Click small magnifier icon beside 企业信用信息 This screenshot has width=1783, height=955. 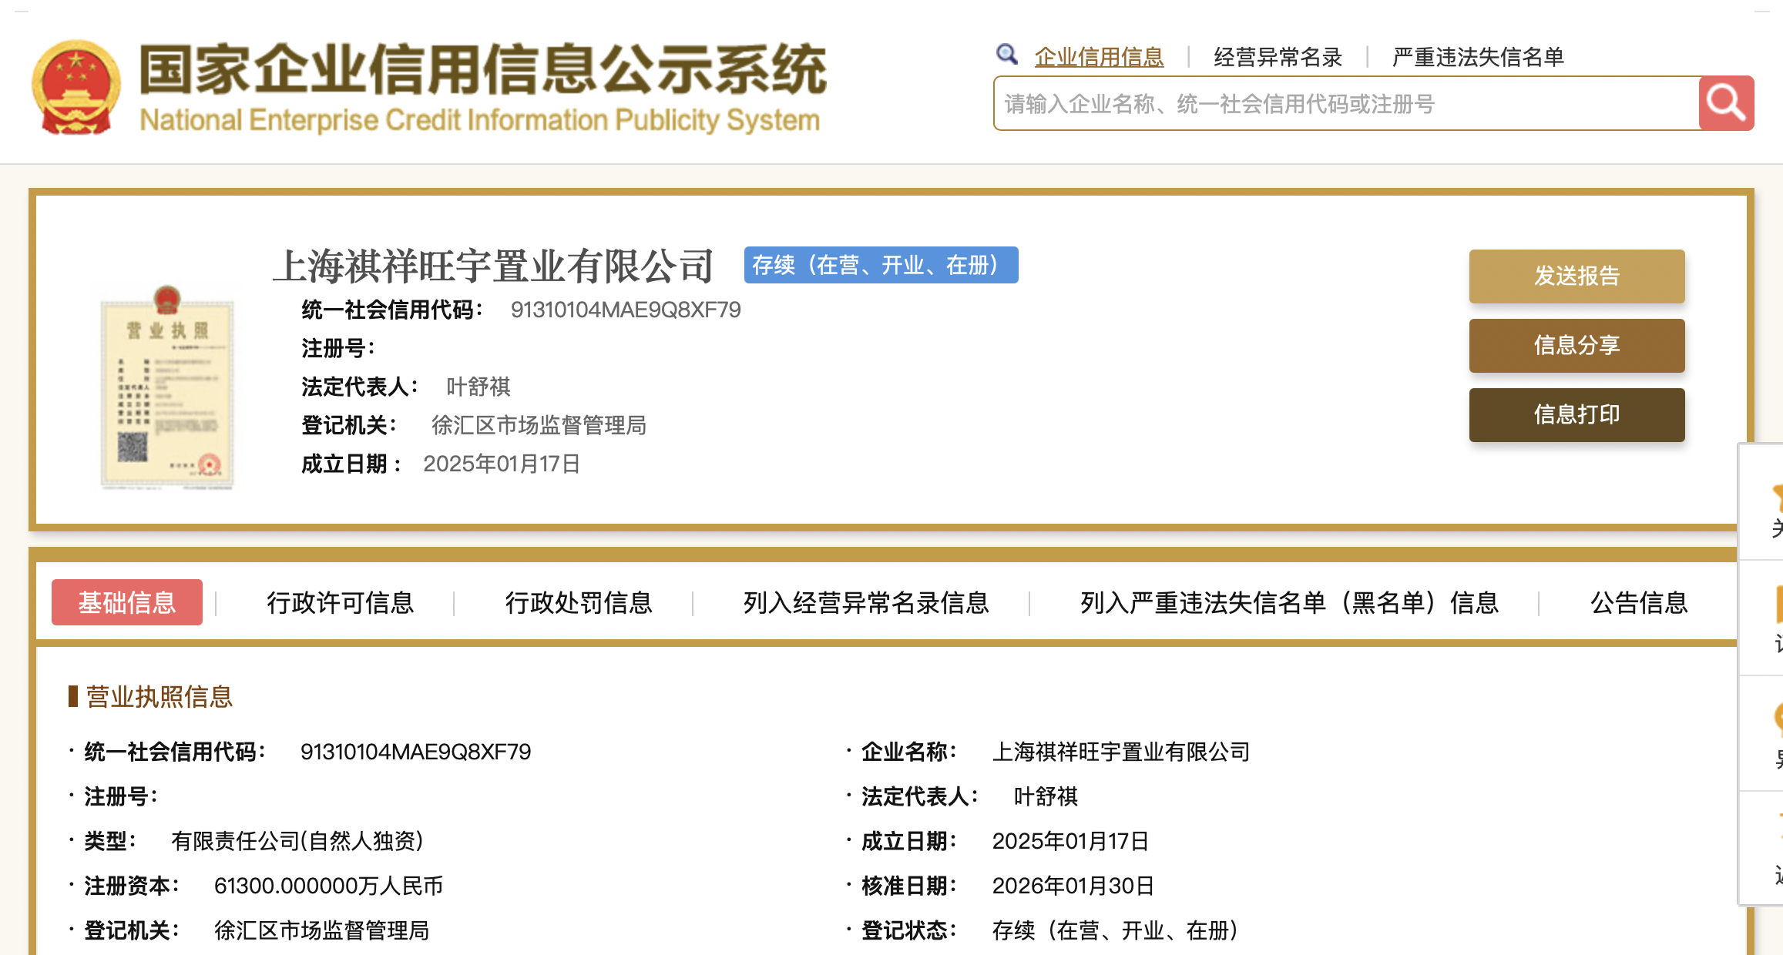(x=1006, y=55)
